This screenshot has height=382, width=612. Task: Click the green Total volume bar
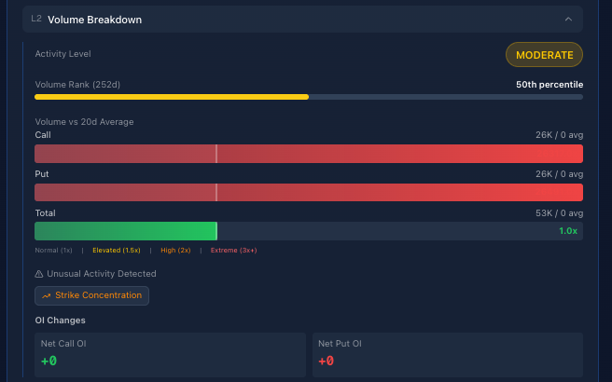tap(126, 231)
